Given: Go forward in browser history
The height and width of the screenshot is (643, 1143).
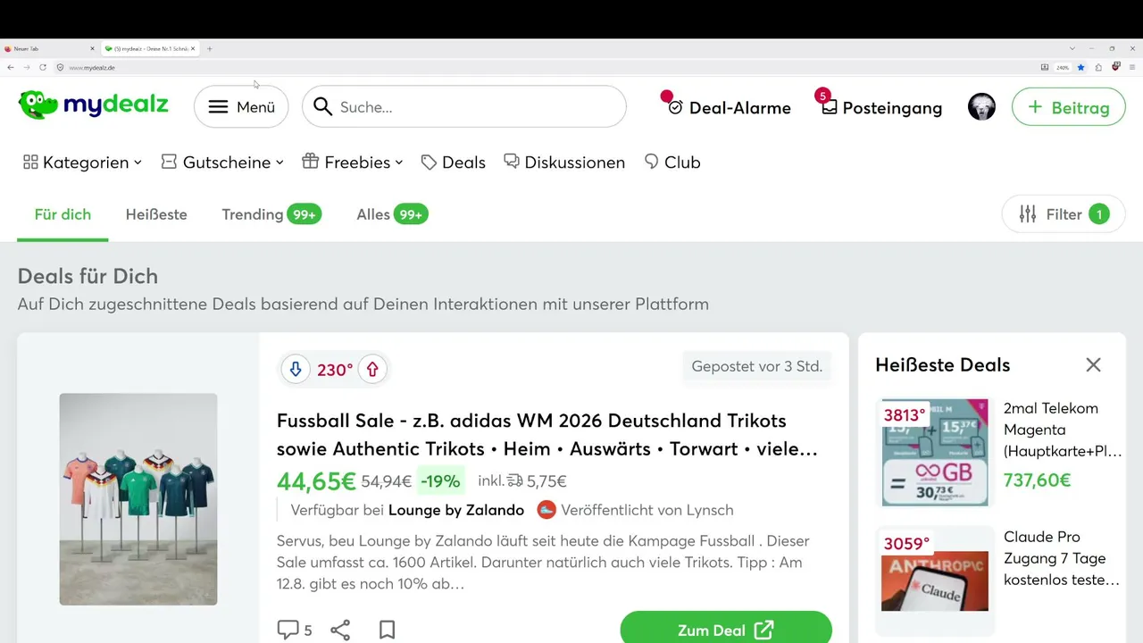Looking at the screenshot, I should tap(27, 67).
